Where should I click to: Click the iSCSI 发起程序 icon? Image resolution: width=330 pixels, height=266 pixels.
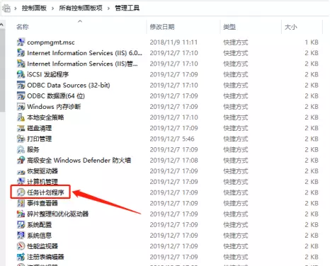[x=21, y=74]
